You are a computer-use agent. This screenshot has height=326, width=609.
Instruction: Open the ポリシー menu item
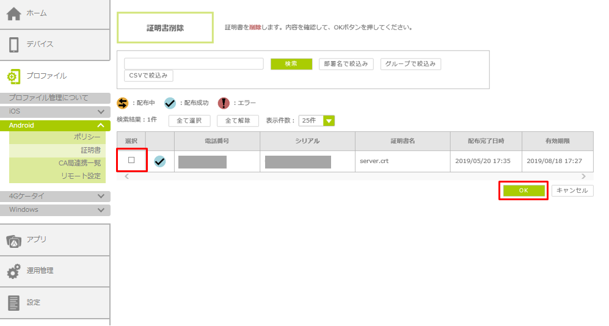click(87, 137)
